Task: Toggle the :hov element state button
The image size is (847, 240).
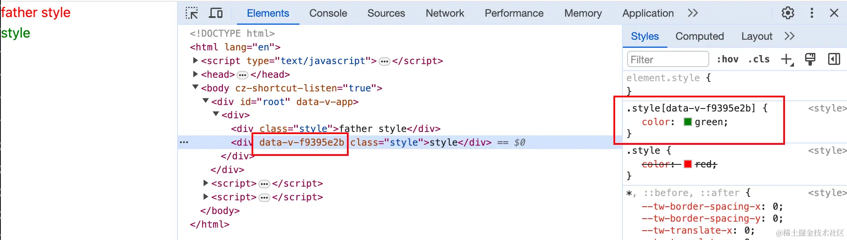Action: pyautogui.click(x=728, y=59)
